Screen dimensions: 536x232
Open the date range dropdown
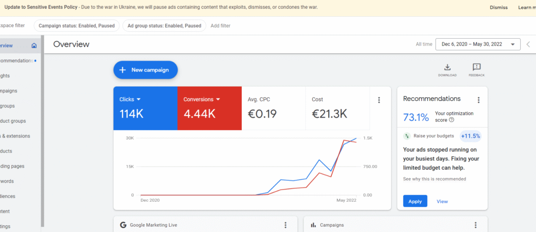478,44
